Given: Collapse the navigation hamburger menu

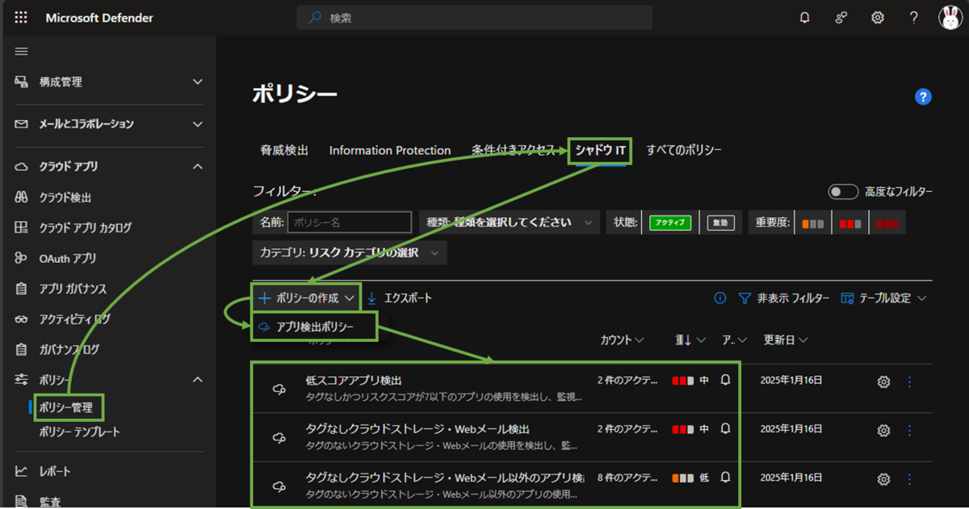Looking at the screenshot, I should click(21, 52).
